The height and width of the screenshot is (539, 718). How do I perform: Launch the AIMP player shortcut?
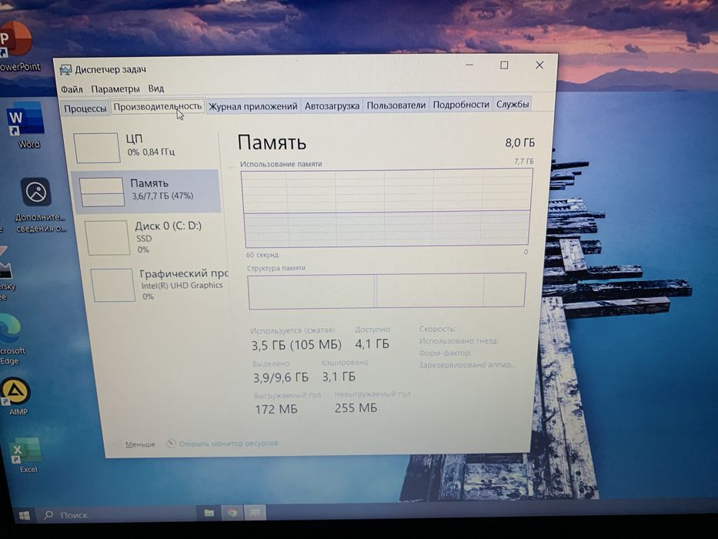tap(16, 396)
